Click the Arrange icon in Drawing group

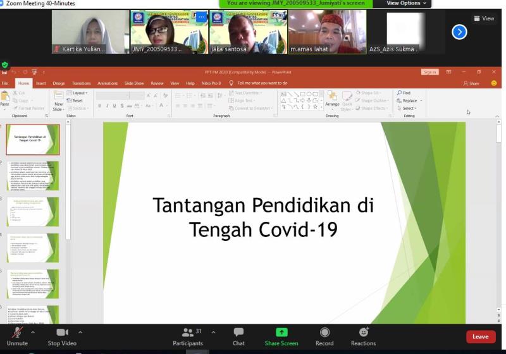pos(332,99)
